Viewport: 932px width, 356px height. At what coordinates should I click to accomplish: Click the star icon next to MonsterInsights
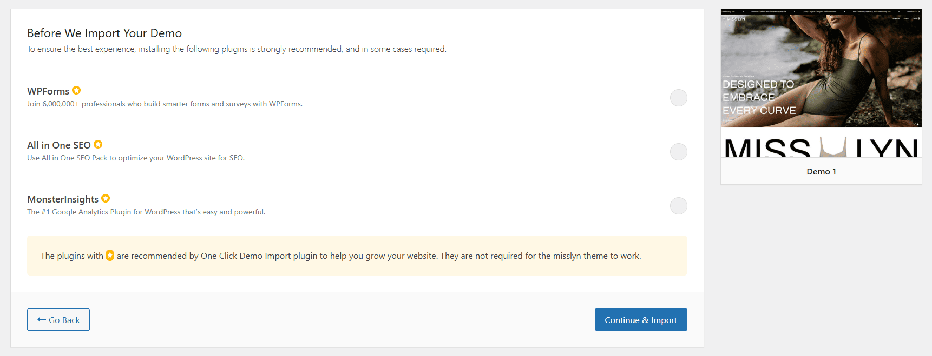point(106,198)
